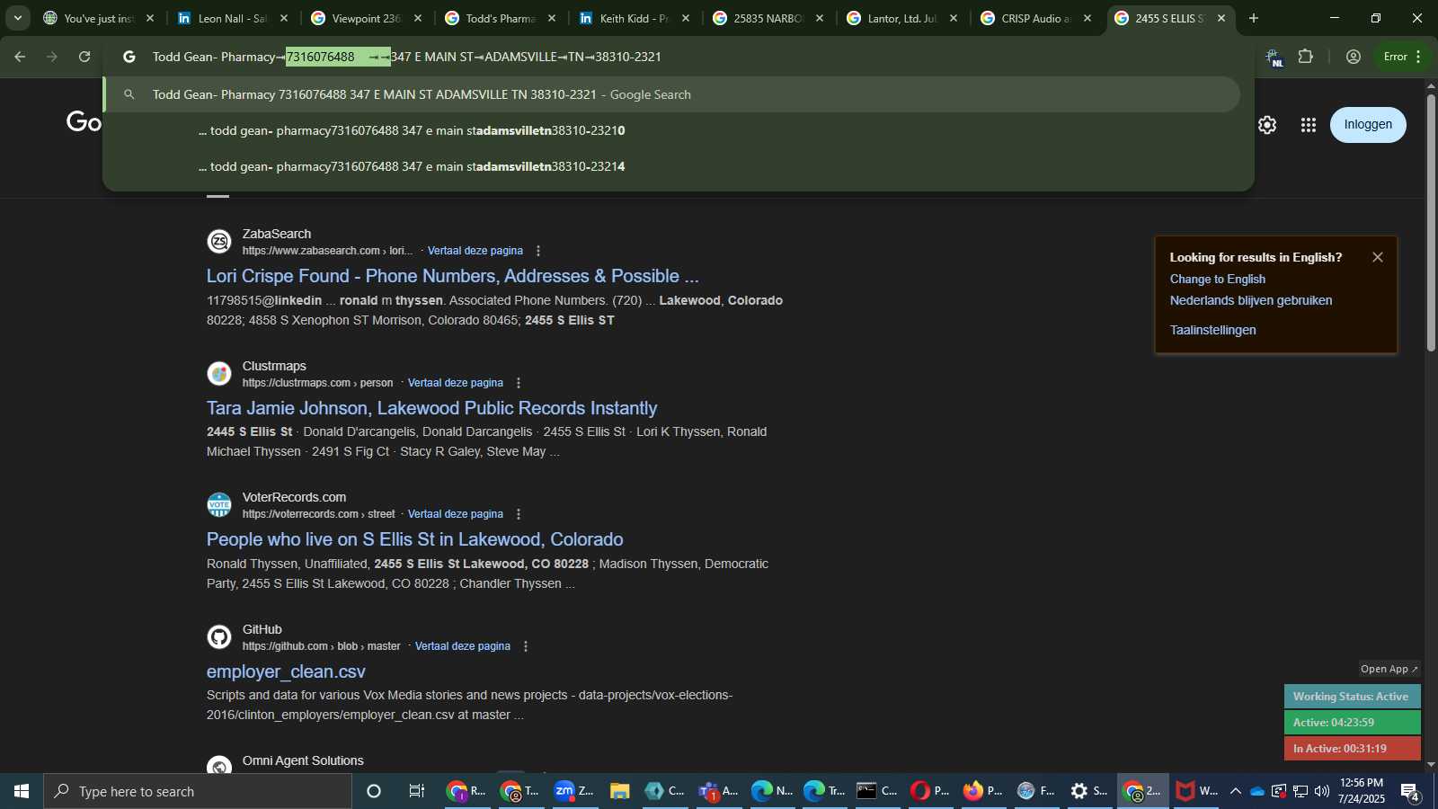The height and width of the screenshot is (809, 1438).
Task: Open the employer_clean.csv GitHub result
Action: coord(286,671)
